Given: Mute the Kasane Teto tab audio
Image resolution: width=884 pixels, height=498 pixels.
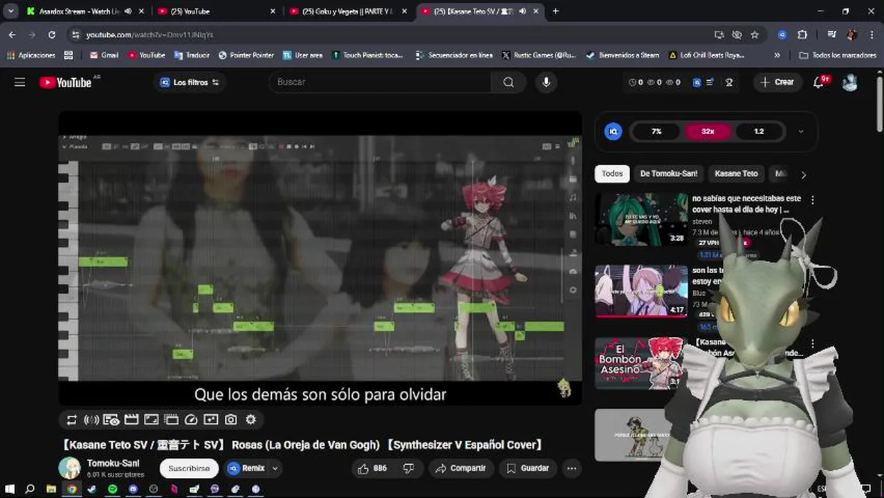Looking at the screenshot, I should (x=523, y=11).
